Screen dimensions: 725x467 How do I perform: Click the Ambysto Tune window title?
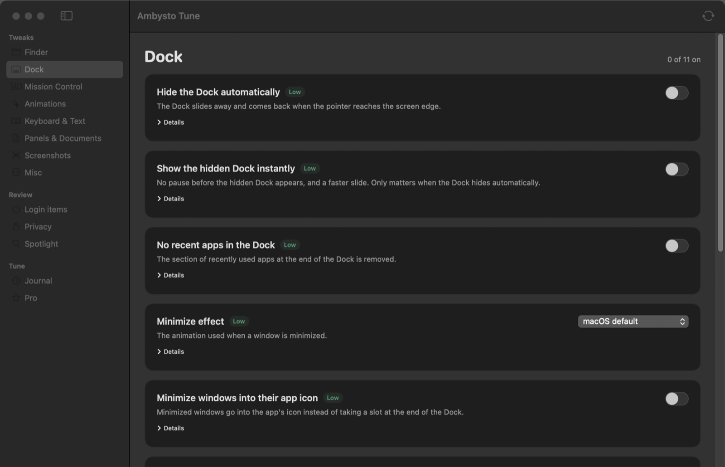point(169,16)
